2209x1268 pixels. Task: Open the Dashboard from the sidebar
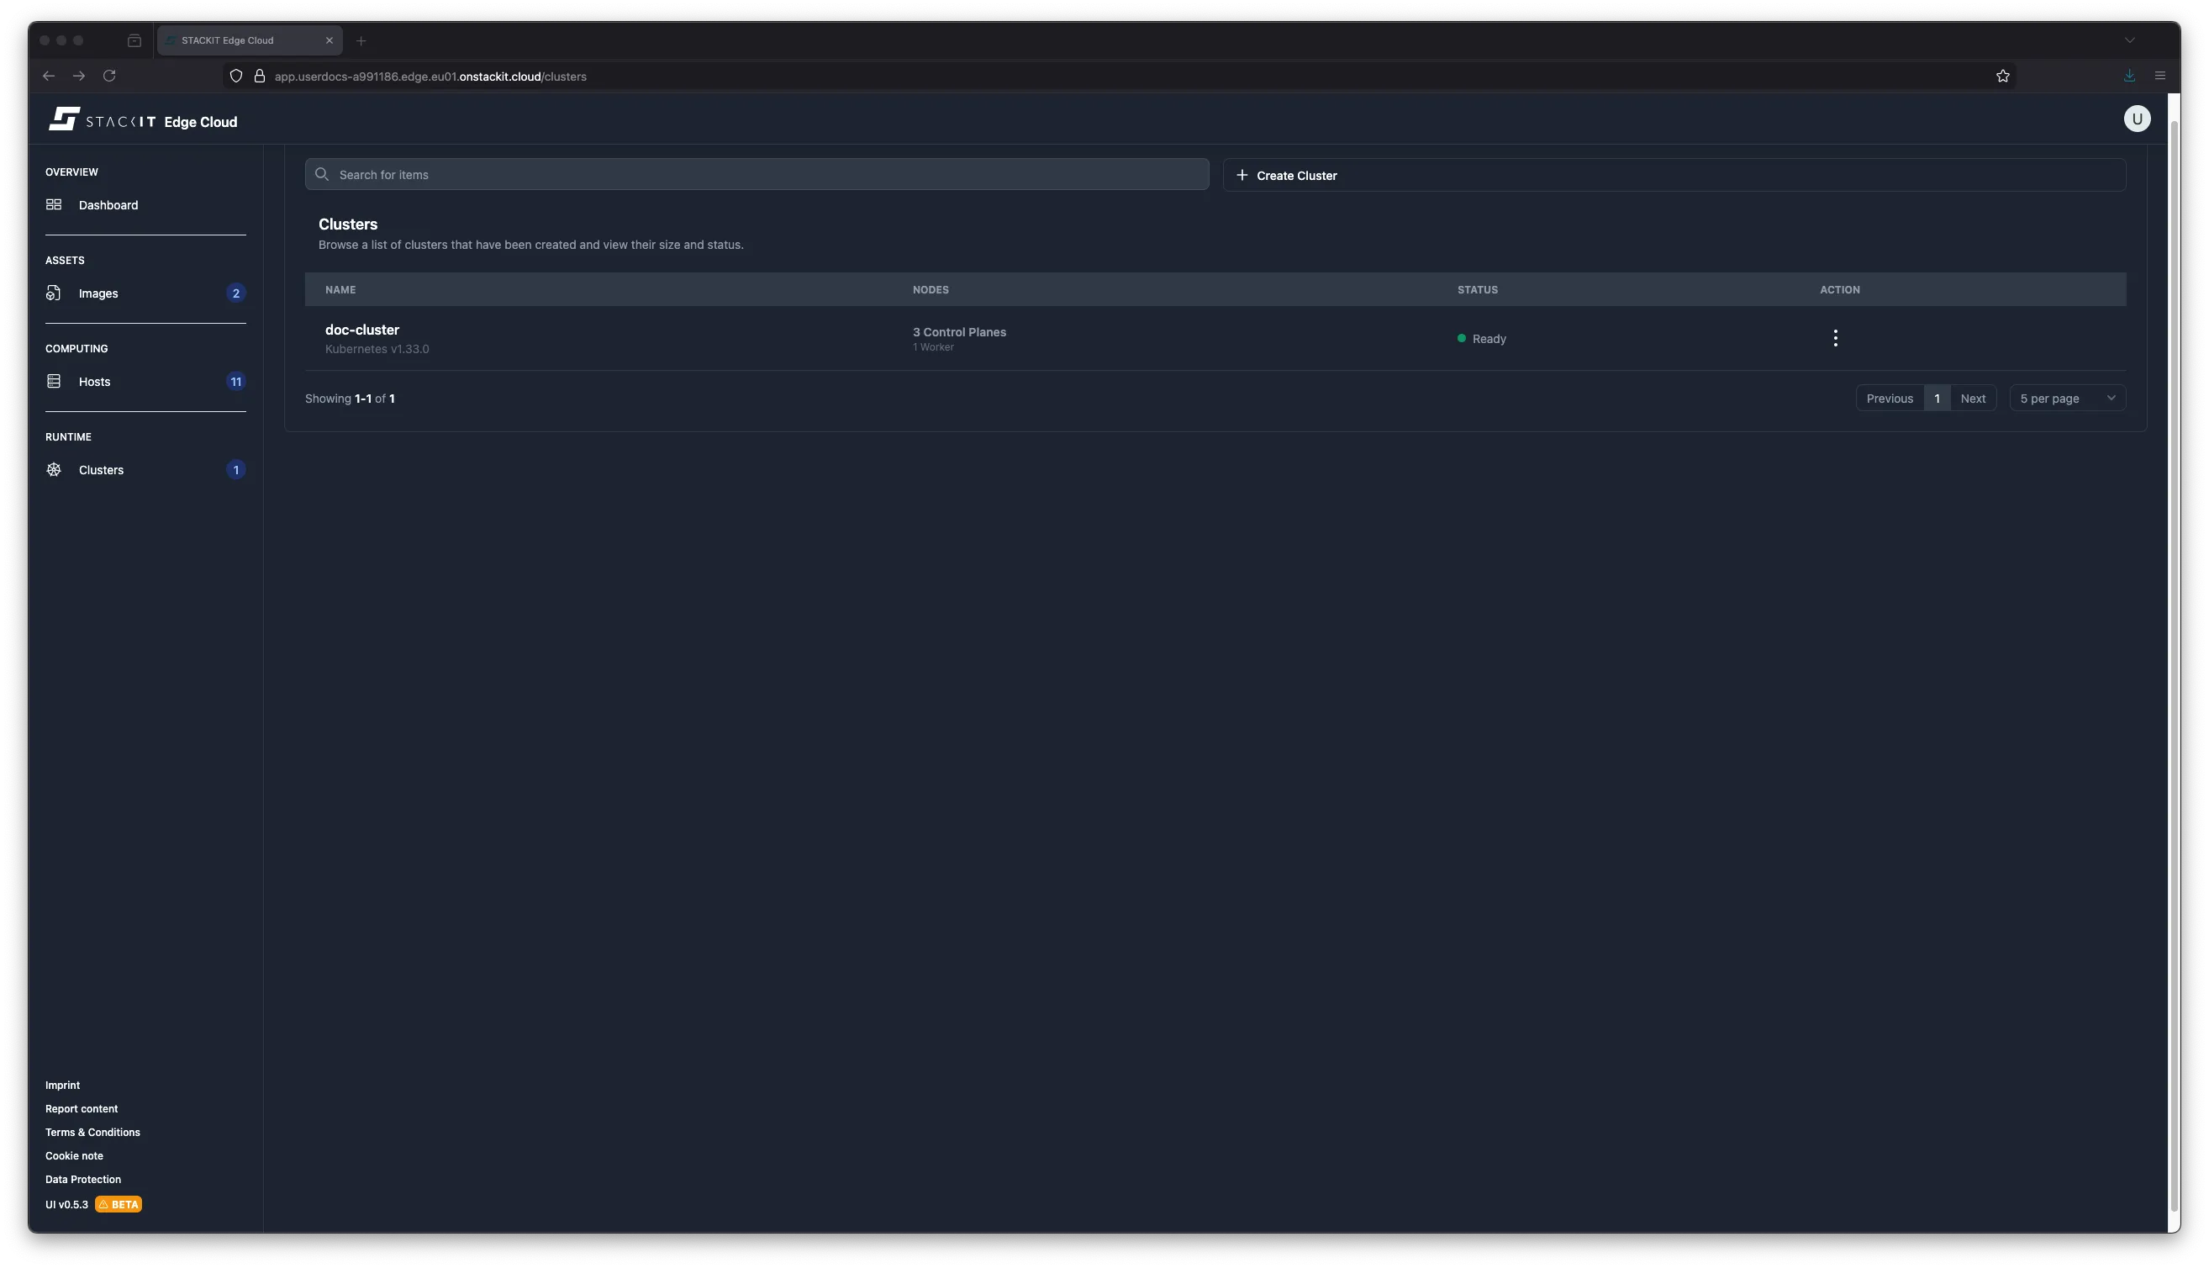pyautogui.click(x=108, y=204)
